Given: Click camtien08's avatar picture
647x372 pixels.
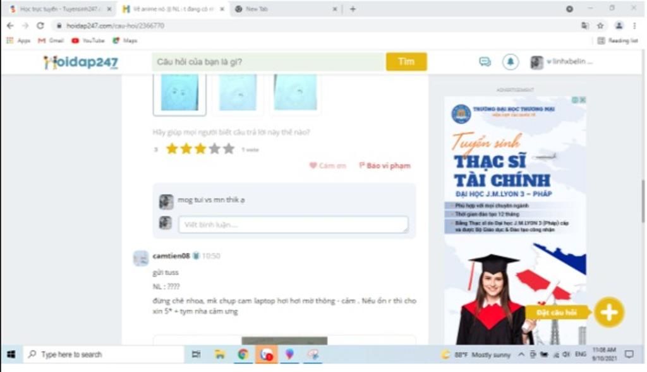Looking at the screenshot, I should [x=141, y=258].
